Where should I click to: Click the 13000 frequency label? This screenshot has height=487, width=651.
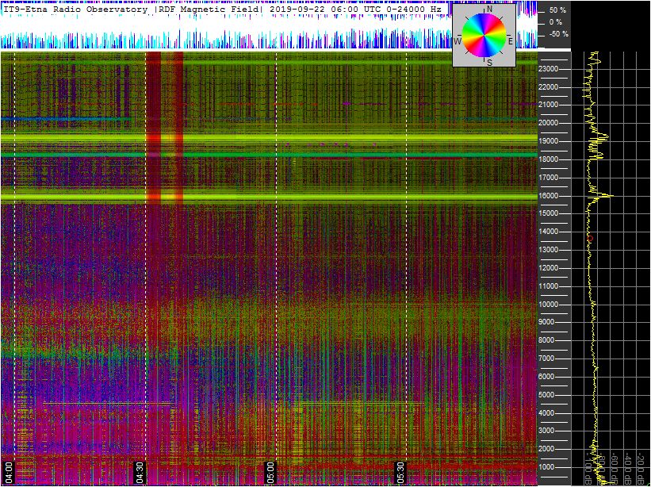point(549,250)
